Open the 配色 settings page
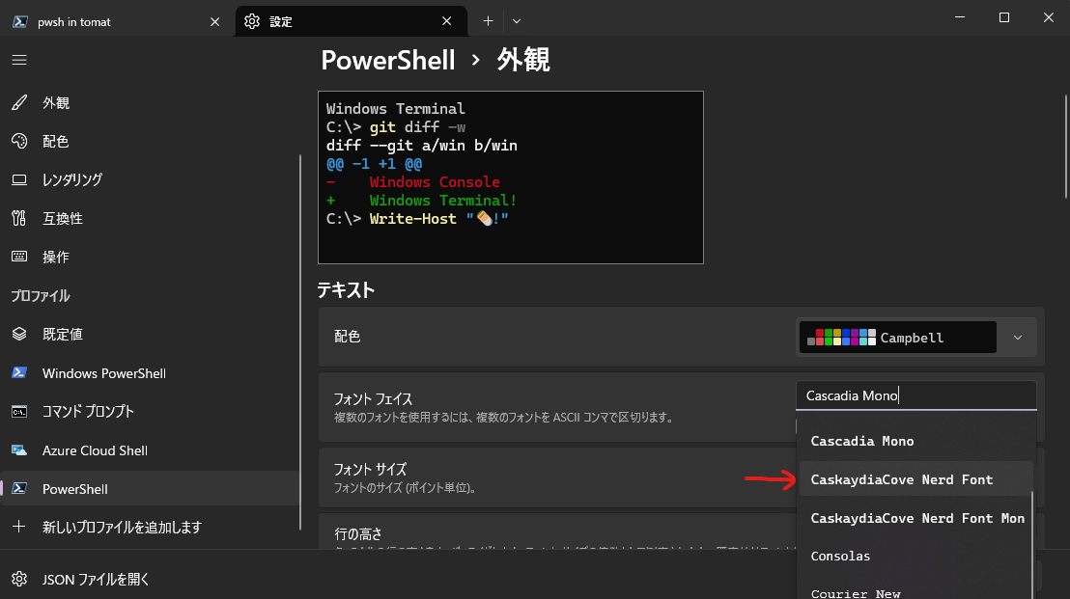 pyautogui.click(x=150, y=141)
